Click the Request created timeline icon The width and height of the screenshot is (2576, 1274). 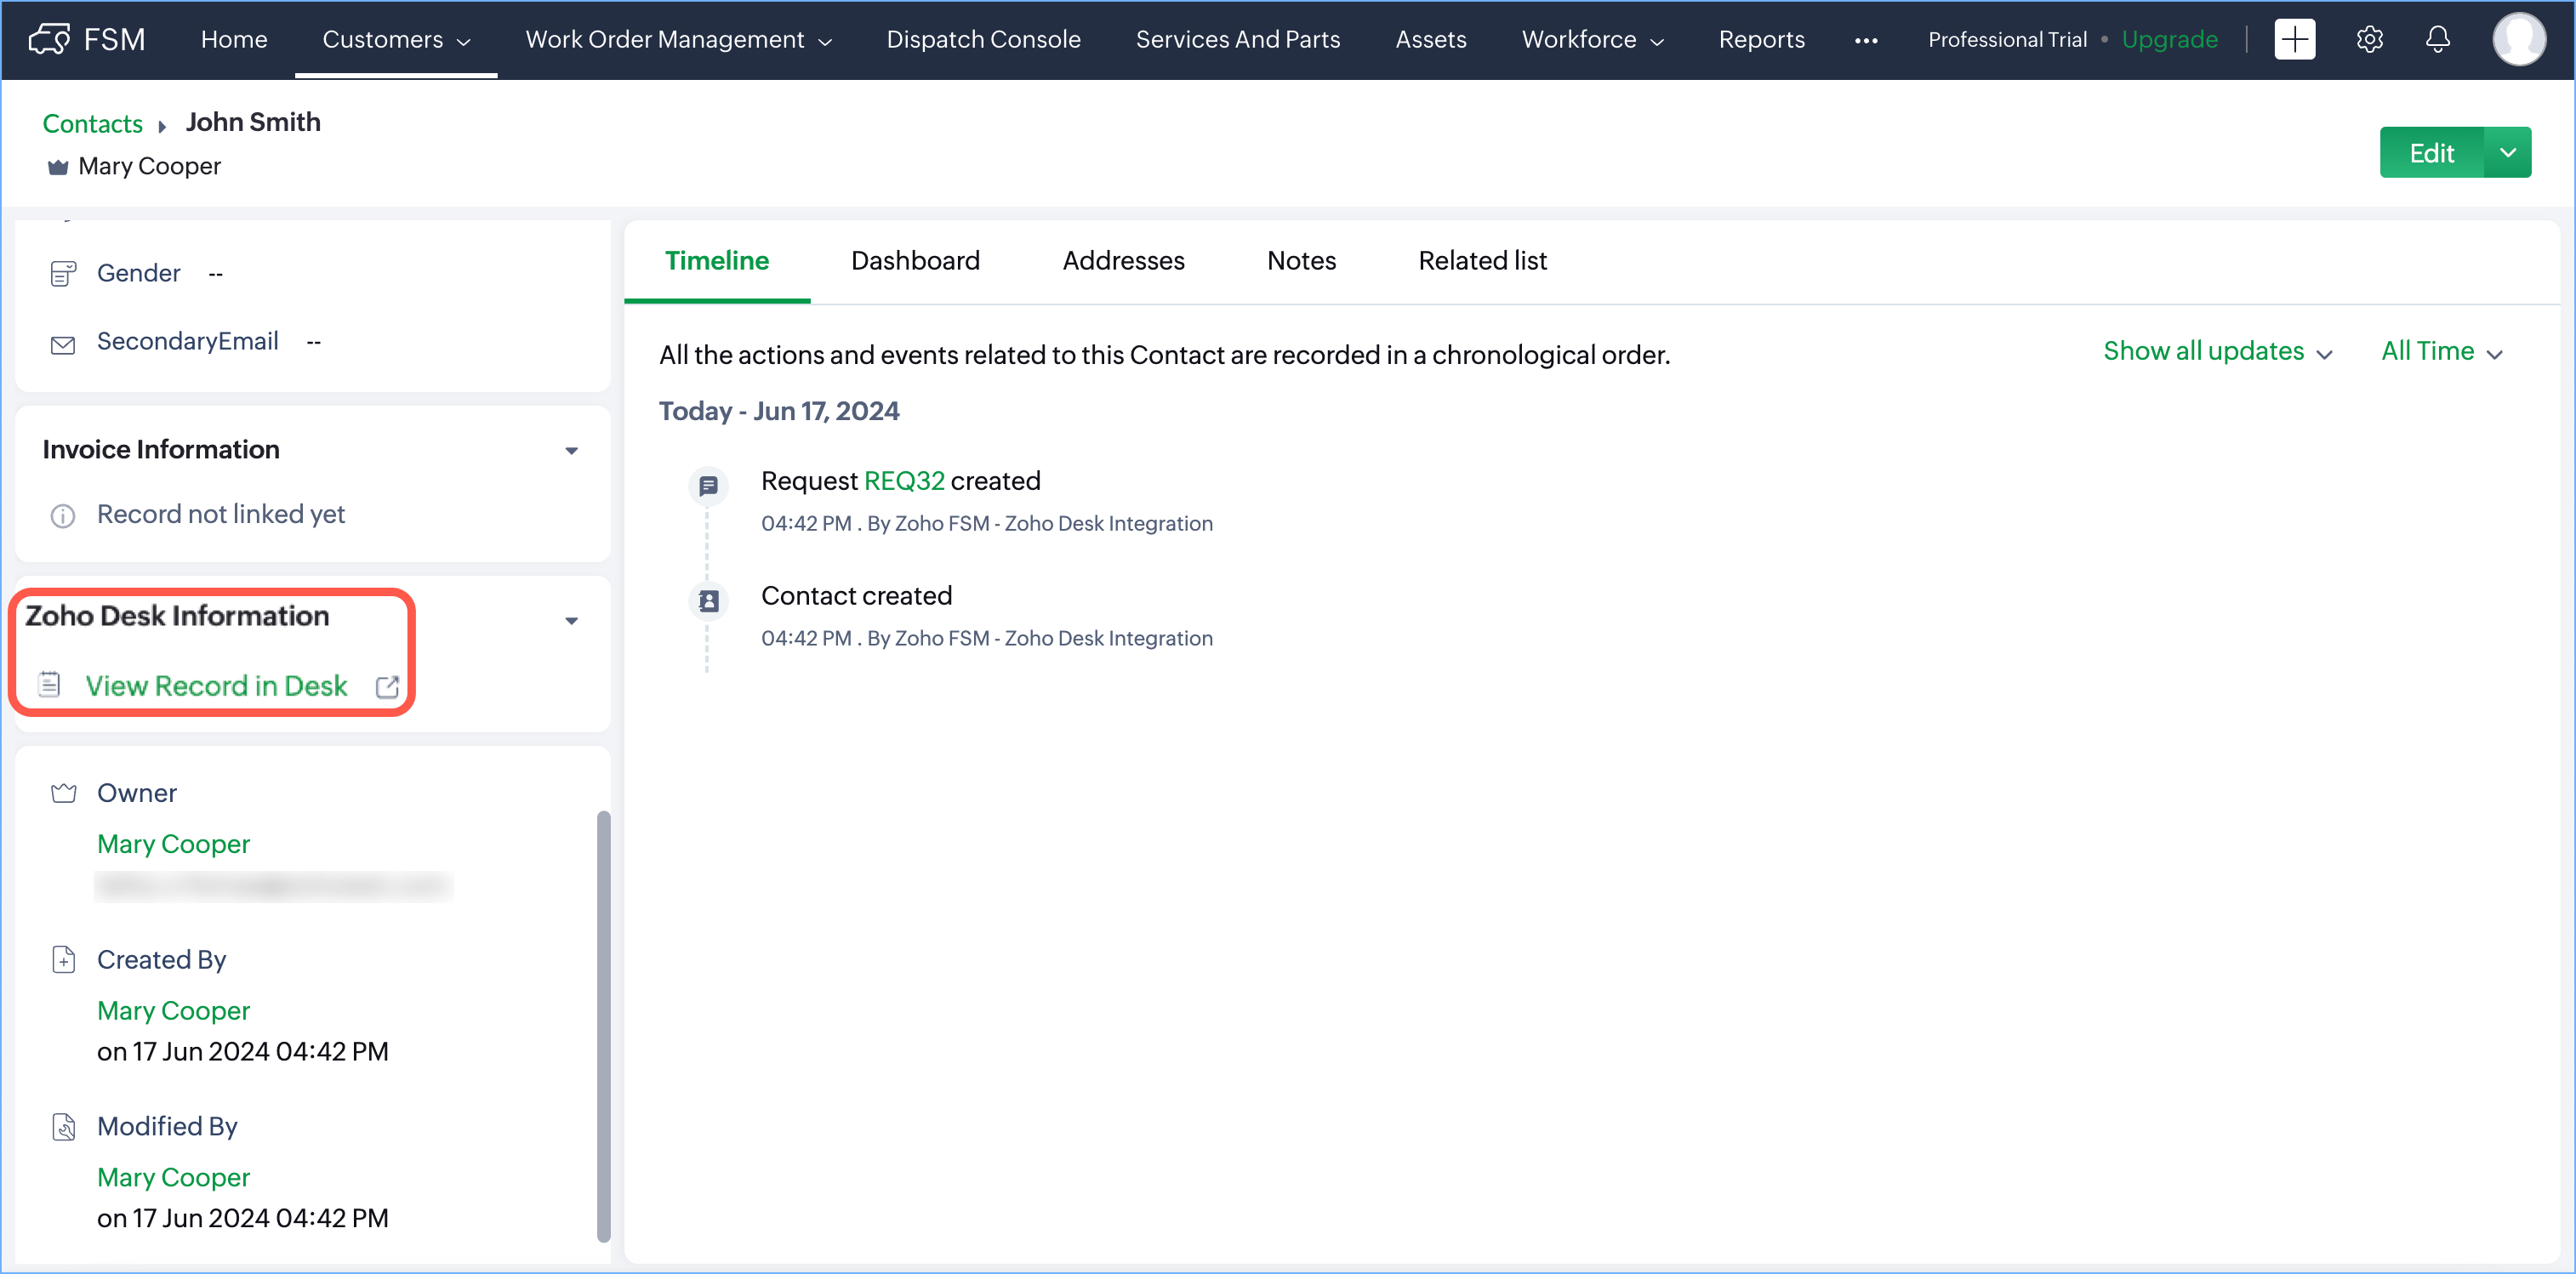(708, 486)
